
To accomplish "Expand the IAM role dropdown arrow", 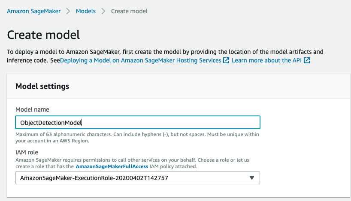I will pyautogui.click(x=252, y=178).
